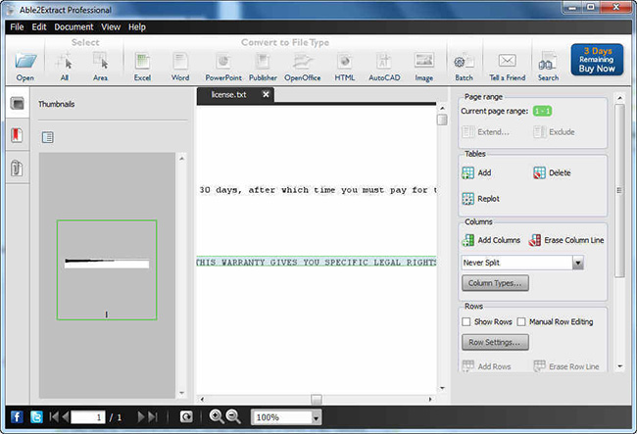Viewport: 637px width, 434px height.
Task: Click the Facebook icon in status bar
Action: (17, 417)
